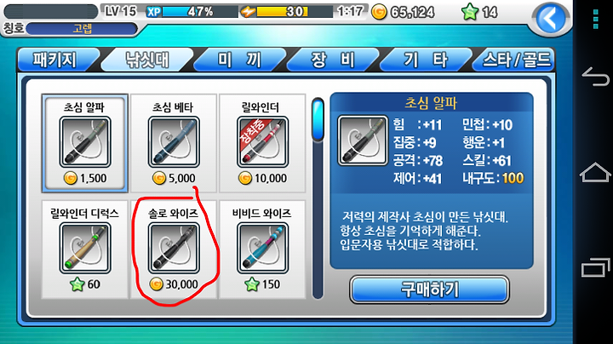Pick the 솔로 와이즈 rod icon
This screenshot has width=613, height=344.
click(174, 248)
